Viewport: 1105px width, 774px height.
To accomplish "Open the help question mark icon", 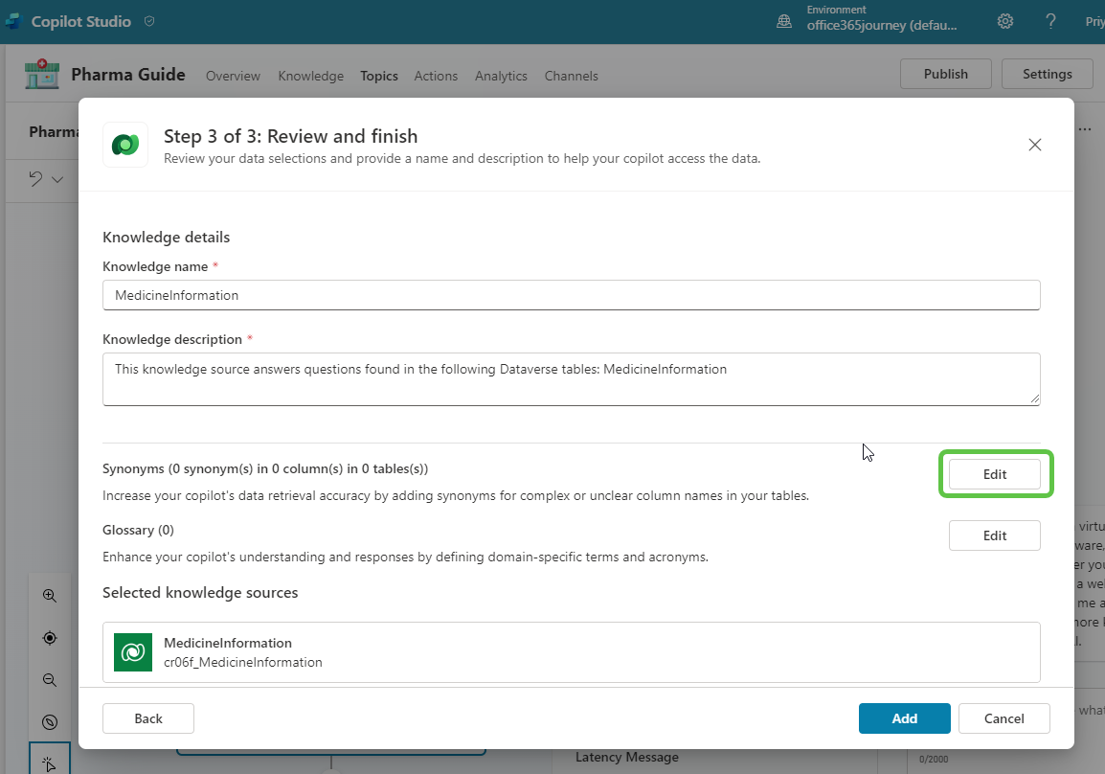I will (1050, 21).
